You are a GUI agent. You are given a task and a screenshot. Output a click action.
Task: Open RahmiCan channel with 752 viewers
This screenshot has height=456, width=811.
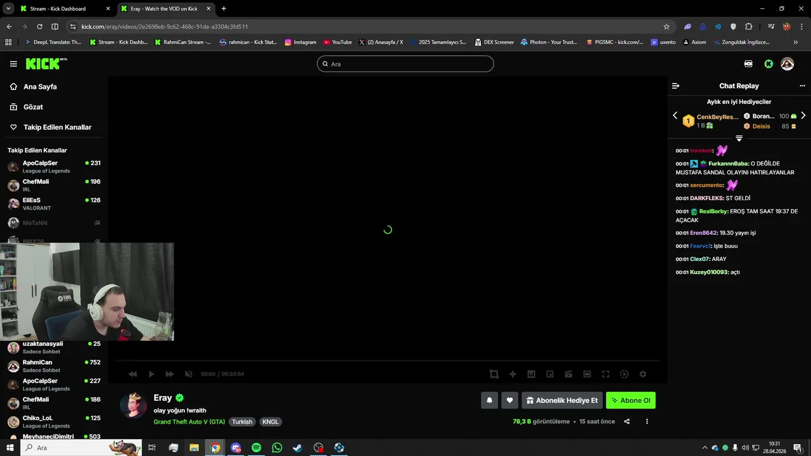pos(54,366)
